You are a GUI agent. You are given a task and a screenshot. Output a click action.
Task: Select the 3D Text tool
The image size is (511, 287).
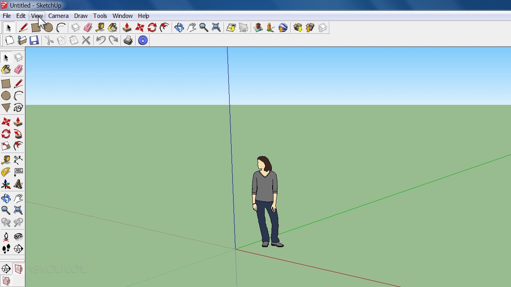coord(18,185)
